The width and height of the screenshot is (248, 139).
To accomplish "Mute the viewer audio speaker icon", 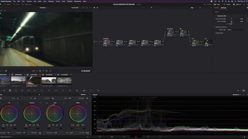I will pos(6,71).
